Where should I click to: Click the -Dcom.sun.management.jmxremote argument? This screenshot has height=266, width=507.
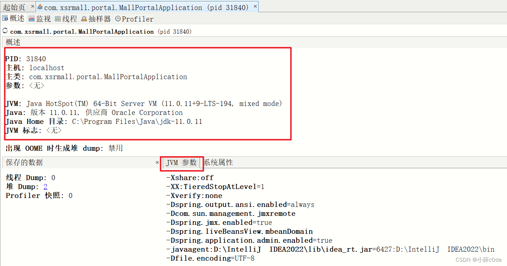pos(231,213)
